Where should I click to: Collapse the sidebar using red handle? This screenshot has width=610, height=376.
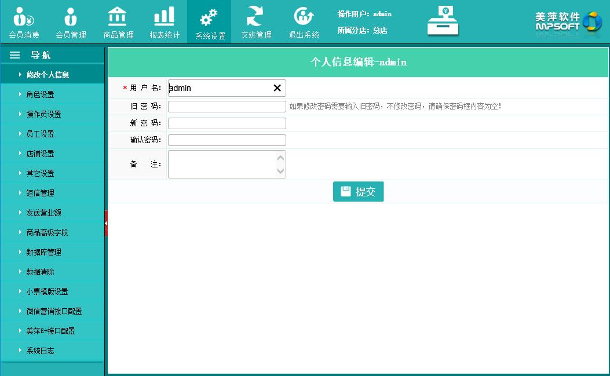coord(106,223)
